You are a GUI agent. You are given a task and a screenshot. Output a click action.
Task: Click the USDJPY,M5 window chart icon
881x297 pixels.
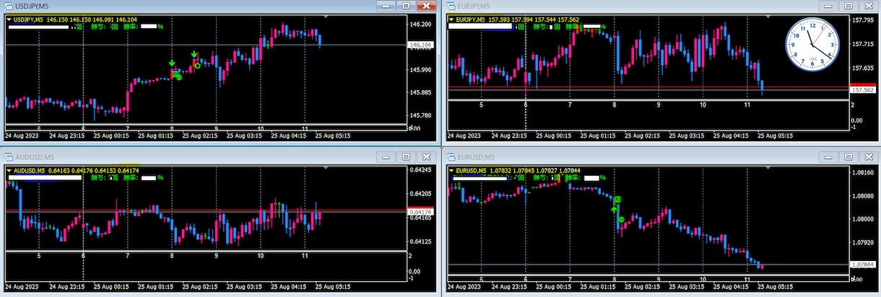coord(7,5)
